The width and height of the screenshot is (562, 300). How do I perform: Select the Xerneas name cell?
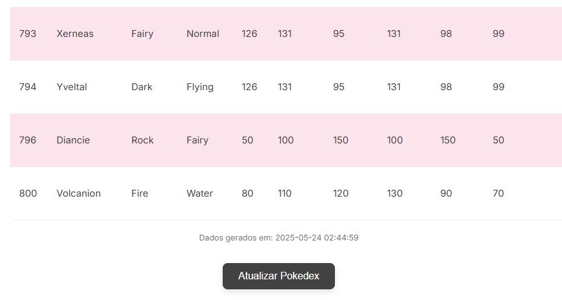(x=75, y=34)
